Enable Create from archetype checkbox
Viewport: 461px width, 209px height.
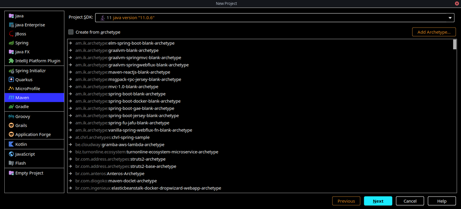(71, 32)
